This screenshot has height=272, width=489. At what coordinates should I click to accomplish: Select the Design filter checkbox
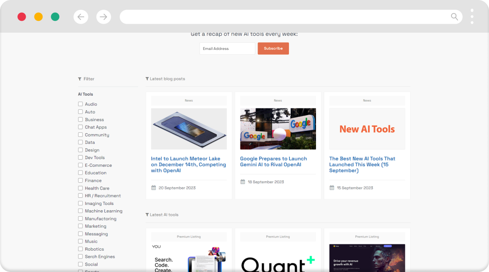pyautogui.click(x=81, y=150)
